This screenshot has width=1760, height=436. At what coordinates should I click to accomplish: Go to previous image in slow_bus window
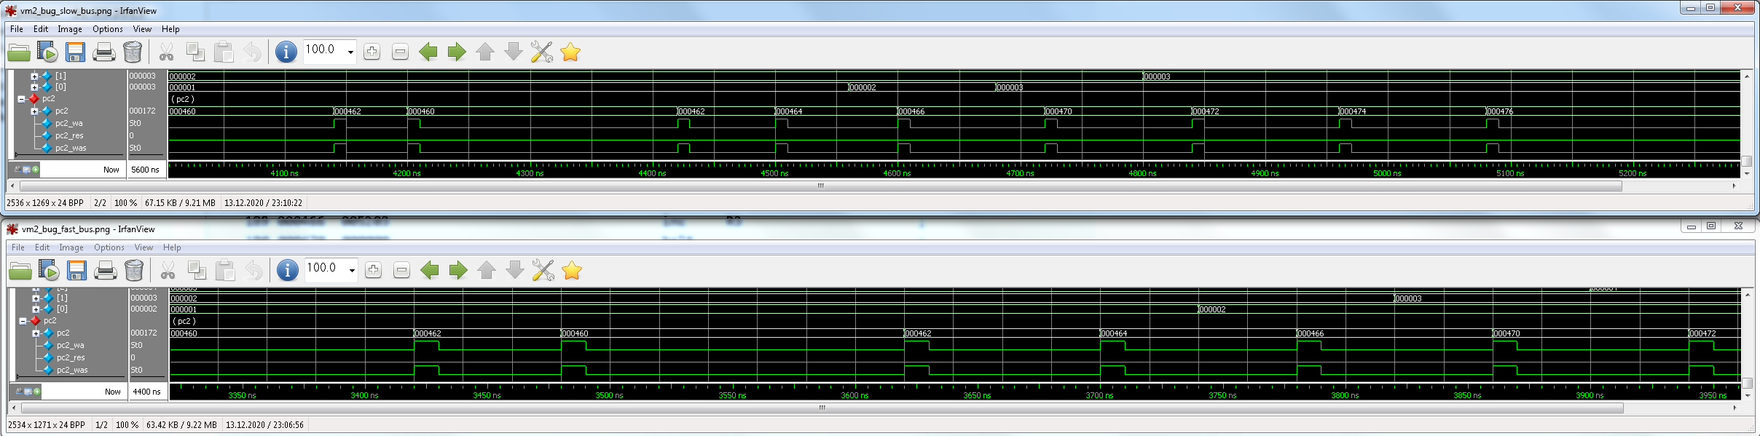tap(428, 52)
